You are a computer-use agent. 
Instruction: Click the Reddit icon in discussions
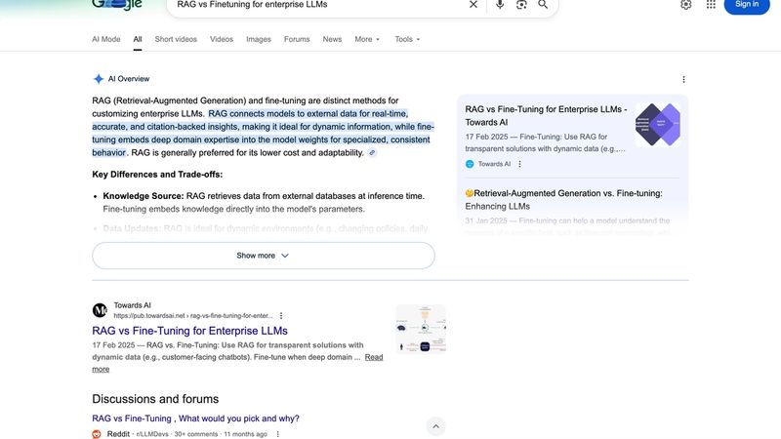pyautogui.click(x=97, y=434)
